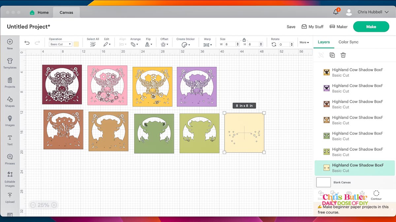Click the Save button
The width and height of the screenshot is (396, 222).
[291, 27]
